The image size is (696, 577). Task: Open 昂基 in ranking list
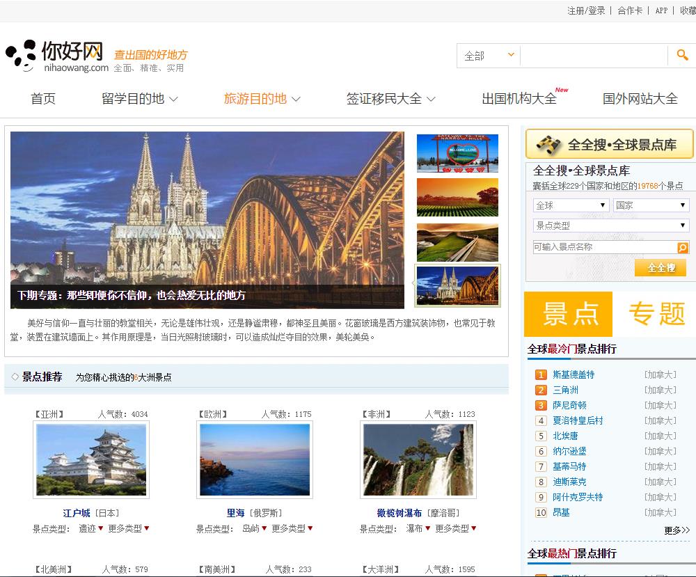(x=561, y=512)
